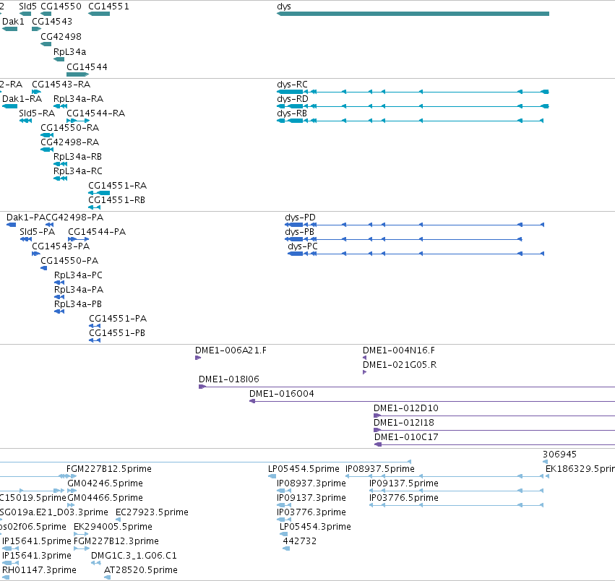This screenshot has width=615, height=581.
Task: Click the Sld5 gene feature
Action: (x=25, y=14)
